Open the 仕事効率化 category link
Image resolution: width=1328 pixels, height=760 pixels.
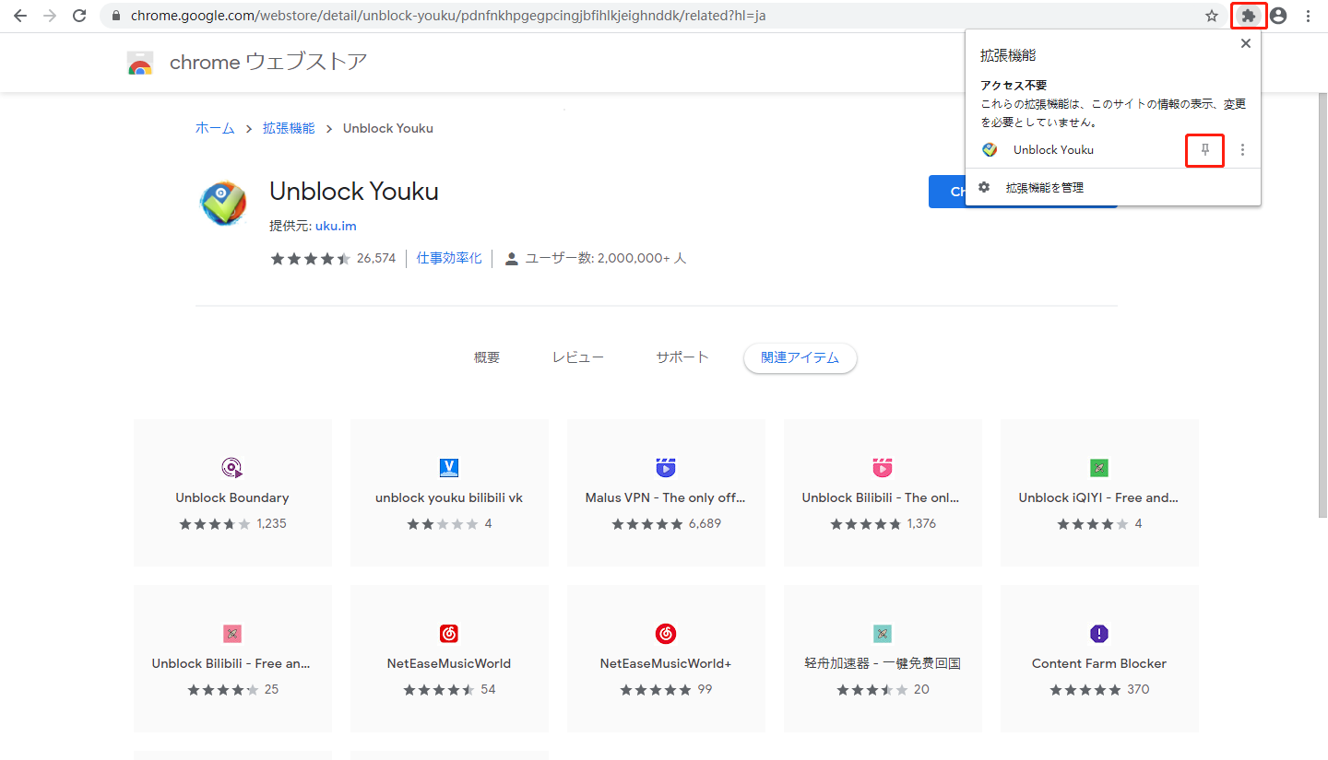click(449, 259)
